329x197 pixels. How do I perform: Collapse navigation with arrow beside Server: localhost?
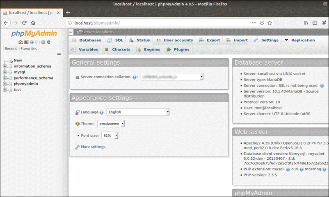pos(71,32)
